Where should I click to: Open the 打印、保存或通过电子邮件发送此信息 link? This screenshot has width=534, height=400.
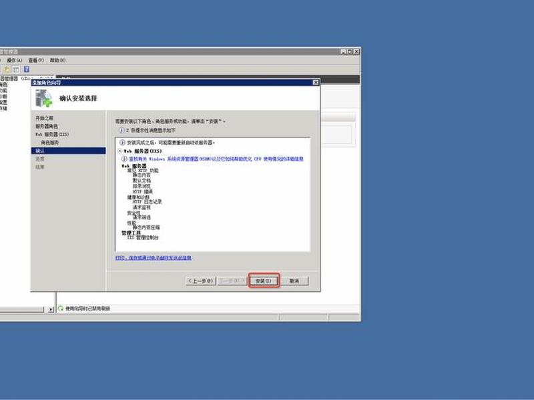pos(154,258)
